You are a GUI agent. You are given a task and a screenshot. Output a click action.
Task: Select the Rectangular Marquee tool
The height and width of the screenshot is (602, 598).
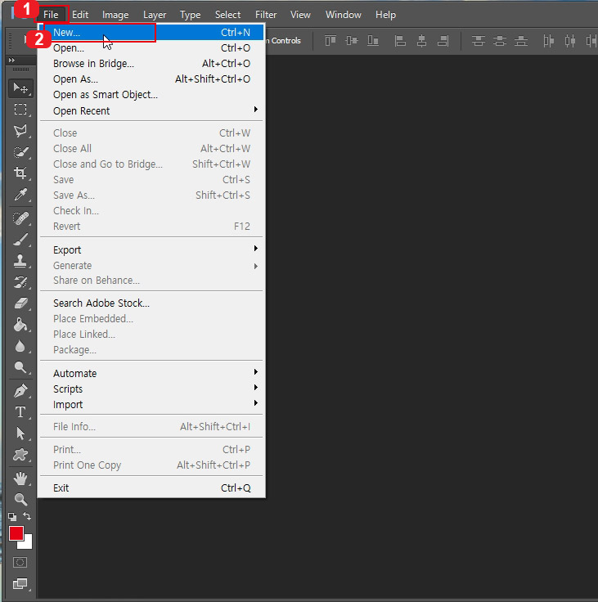point(20,110)
